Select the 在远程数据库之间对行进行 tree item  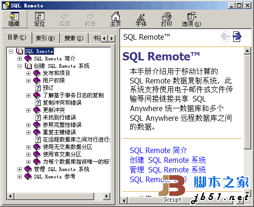(x=77, y=140)
